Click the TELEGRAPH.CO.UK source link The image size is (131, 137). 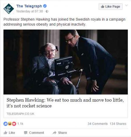click(20, 114)
